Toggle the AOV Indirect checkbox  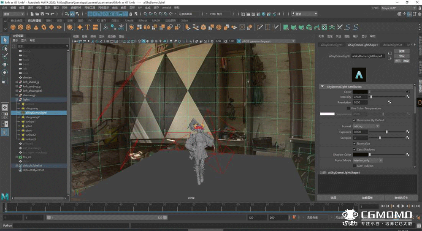[354, 166]
